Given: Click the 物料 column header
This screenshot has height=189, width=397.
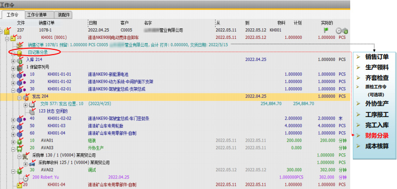Looking at the screenshot, I should 281,23.
